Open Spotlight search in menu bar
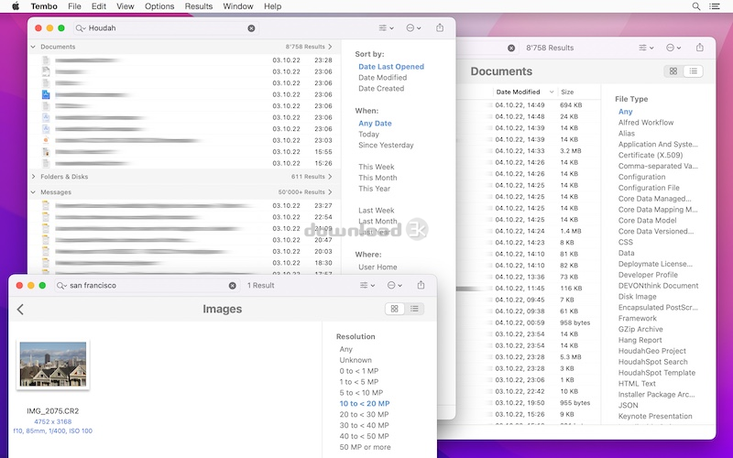The height and width of the screenshot is (458, 733). click(x=696, y=6)
